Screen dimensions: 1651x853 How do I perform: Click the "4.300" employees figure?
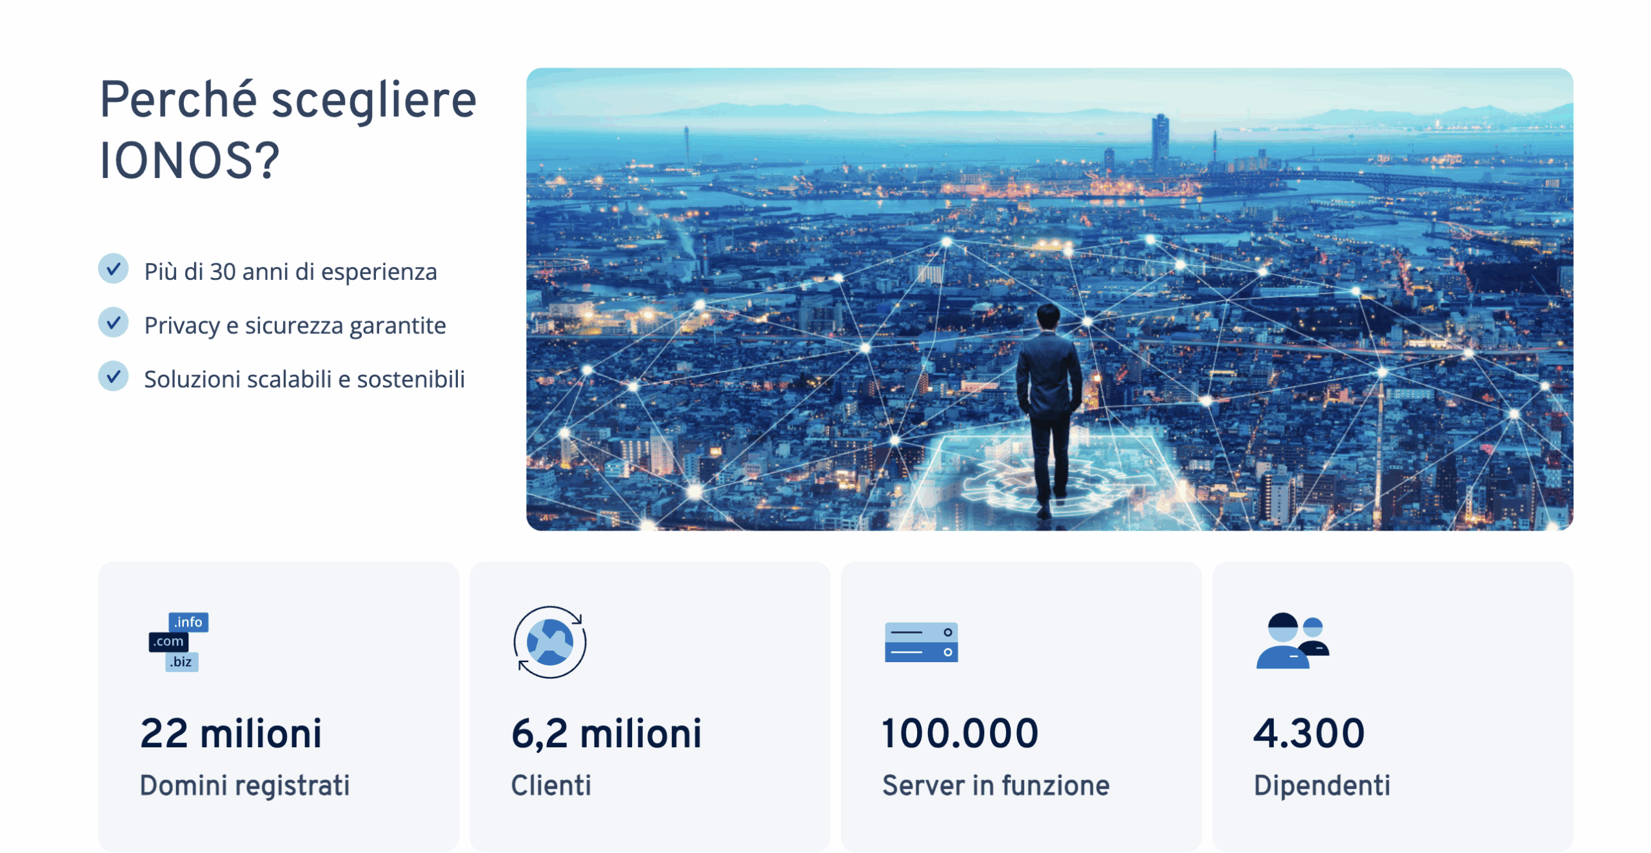(x=1309, y=734)
